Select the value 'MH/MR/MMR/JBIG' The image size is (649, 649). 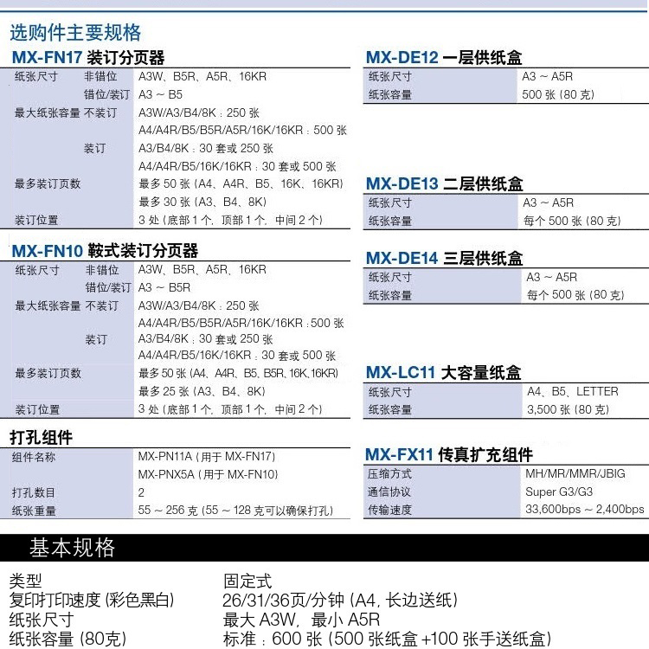[575, 473]
